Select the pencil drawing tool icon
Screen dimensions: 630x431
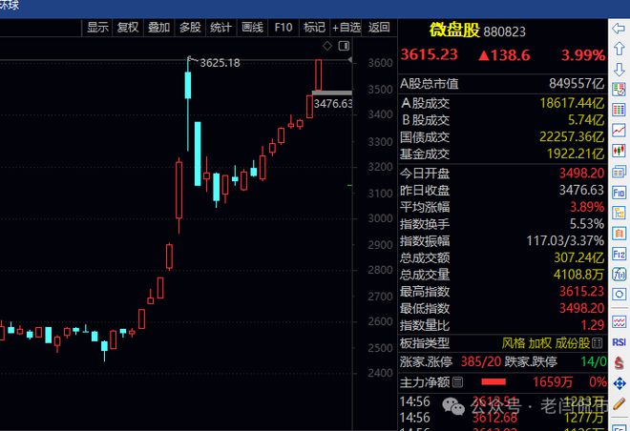pyautogui.click(x=619, y=403)
